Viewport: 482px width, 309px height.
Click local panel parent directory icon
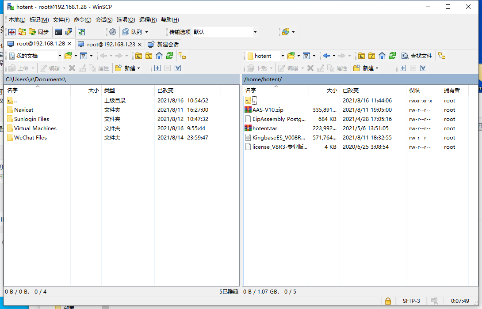tap(139, 56)
